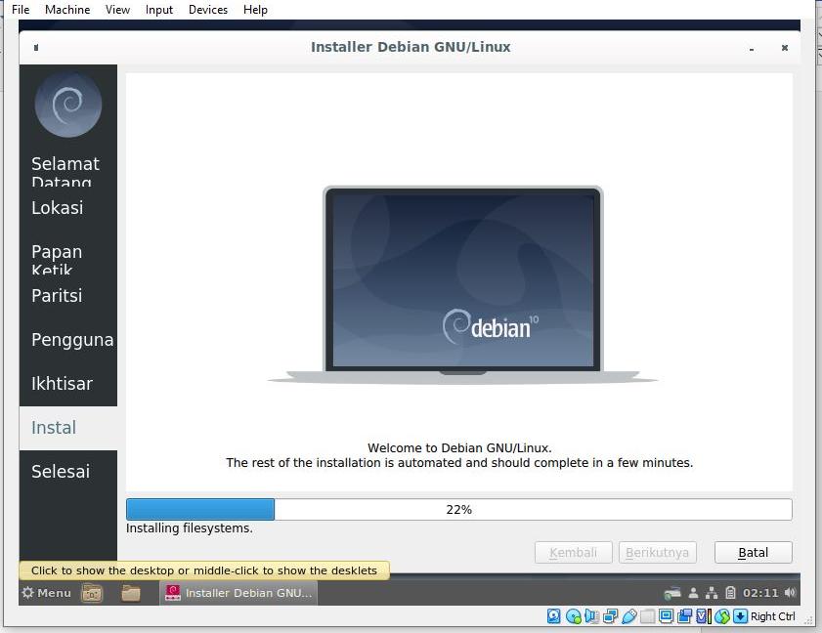
Task: Click VirtualBox network adapters status icon
Action: (610, 616)
